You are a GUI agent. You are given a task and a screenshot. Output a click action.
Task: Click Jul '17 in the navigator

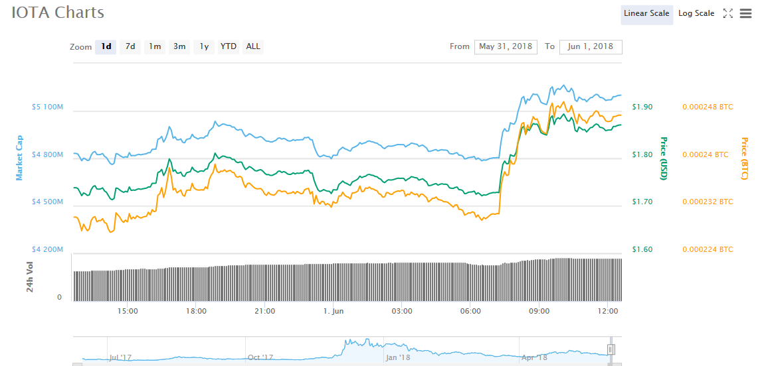coord(122,357)
